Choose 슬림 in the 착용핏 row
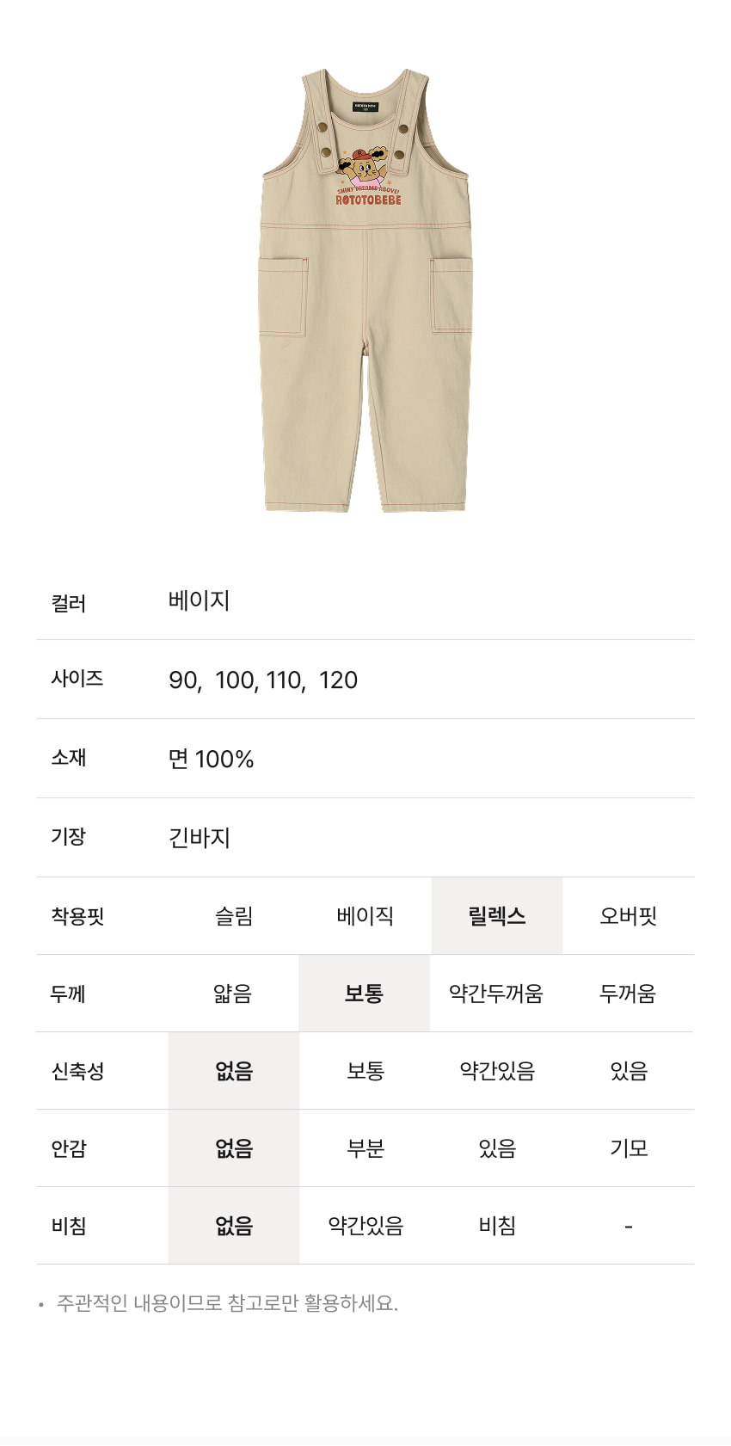Image resolution: width=731 pixels, height=1446 pixels. [234, 916]
